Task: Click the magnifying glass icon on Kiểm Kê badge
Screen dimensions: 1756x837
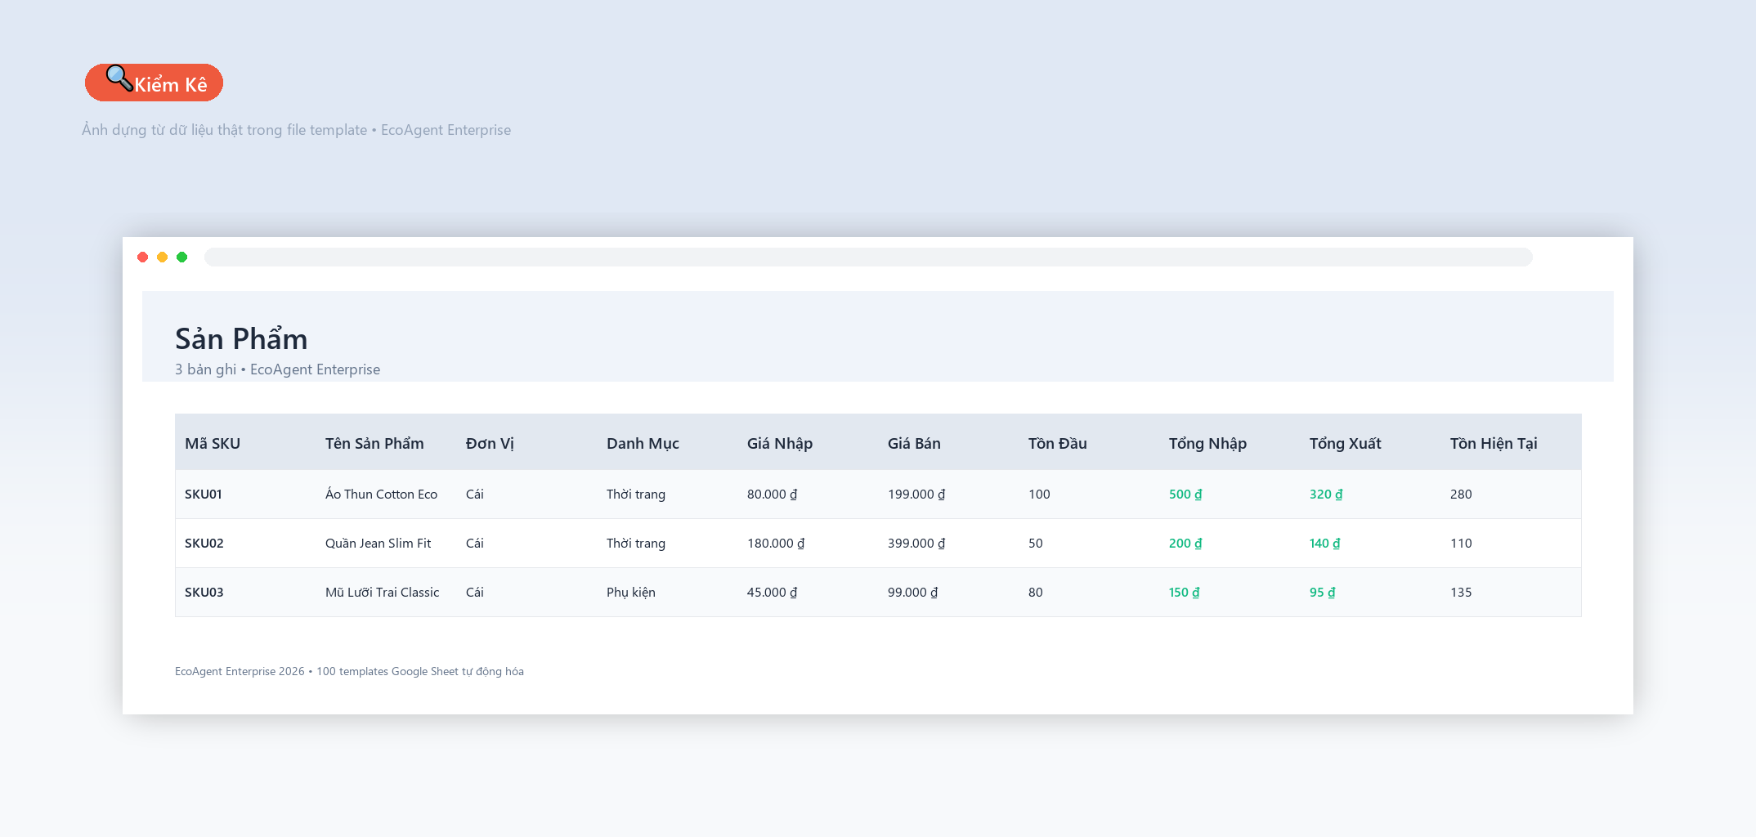Action: (x=119, y=78)
